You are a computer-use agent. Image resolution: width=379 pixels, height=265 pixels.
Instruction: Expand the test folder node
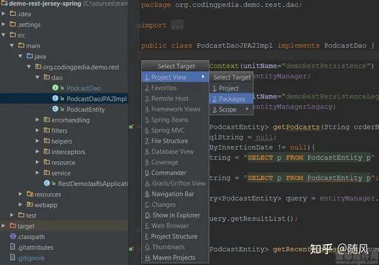pos(12,215)
